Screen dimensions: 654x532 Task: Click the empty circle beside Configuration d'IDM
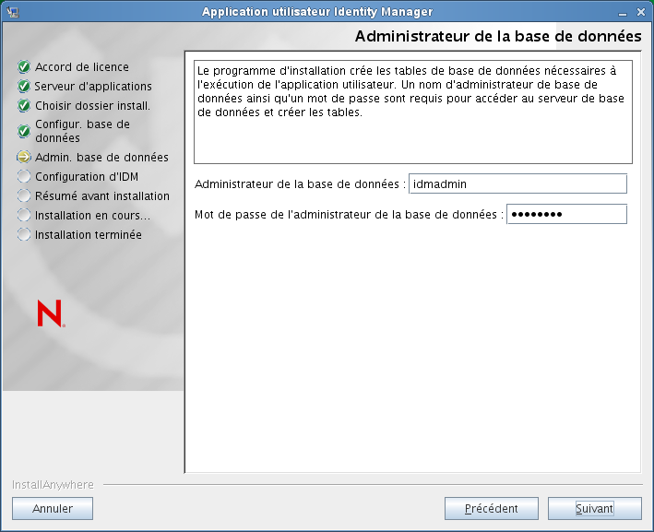point(24,176)
